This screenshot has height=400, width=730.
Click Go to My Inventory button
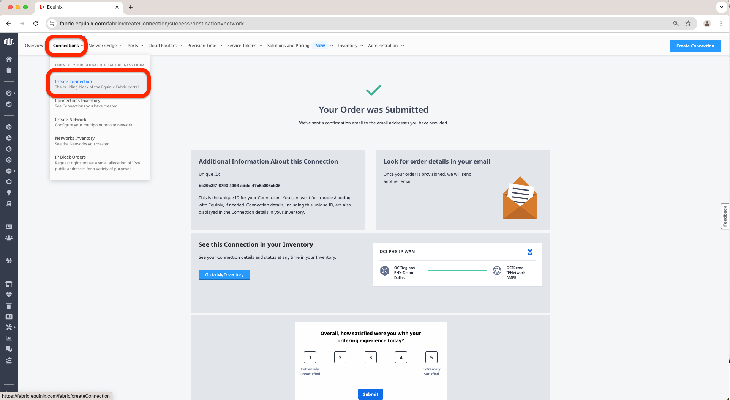coord(224,275)
